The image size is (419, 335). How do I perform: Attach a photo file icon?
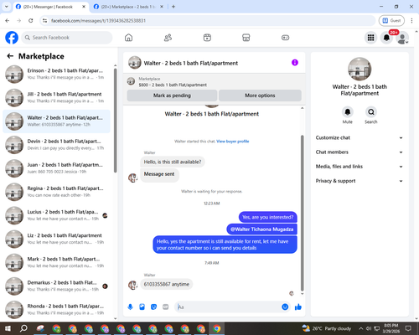pyautogui.click(x=142, y=307)
